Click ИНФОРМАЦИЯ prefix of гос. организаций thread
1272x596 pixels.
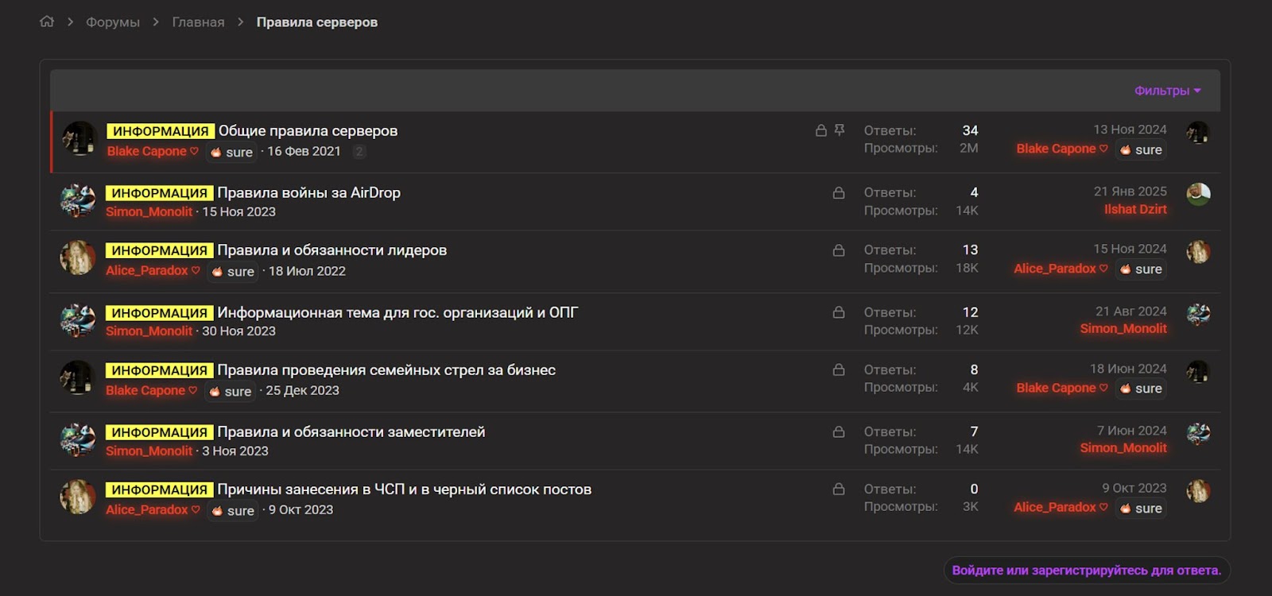point(160,313)
